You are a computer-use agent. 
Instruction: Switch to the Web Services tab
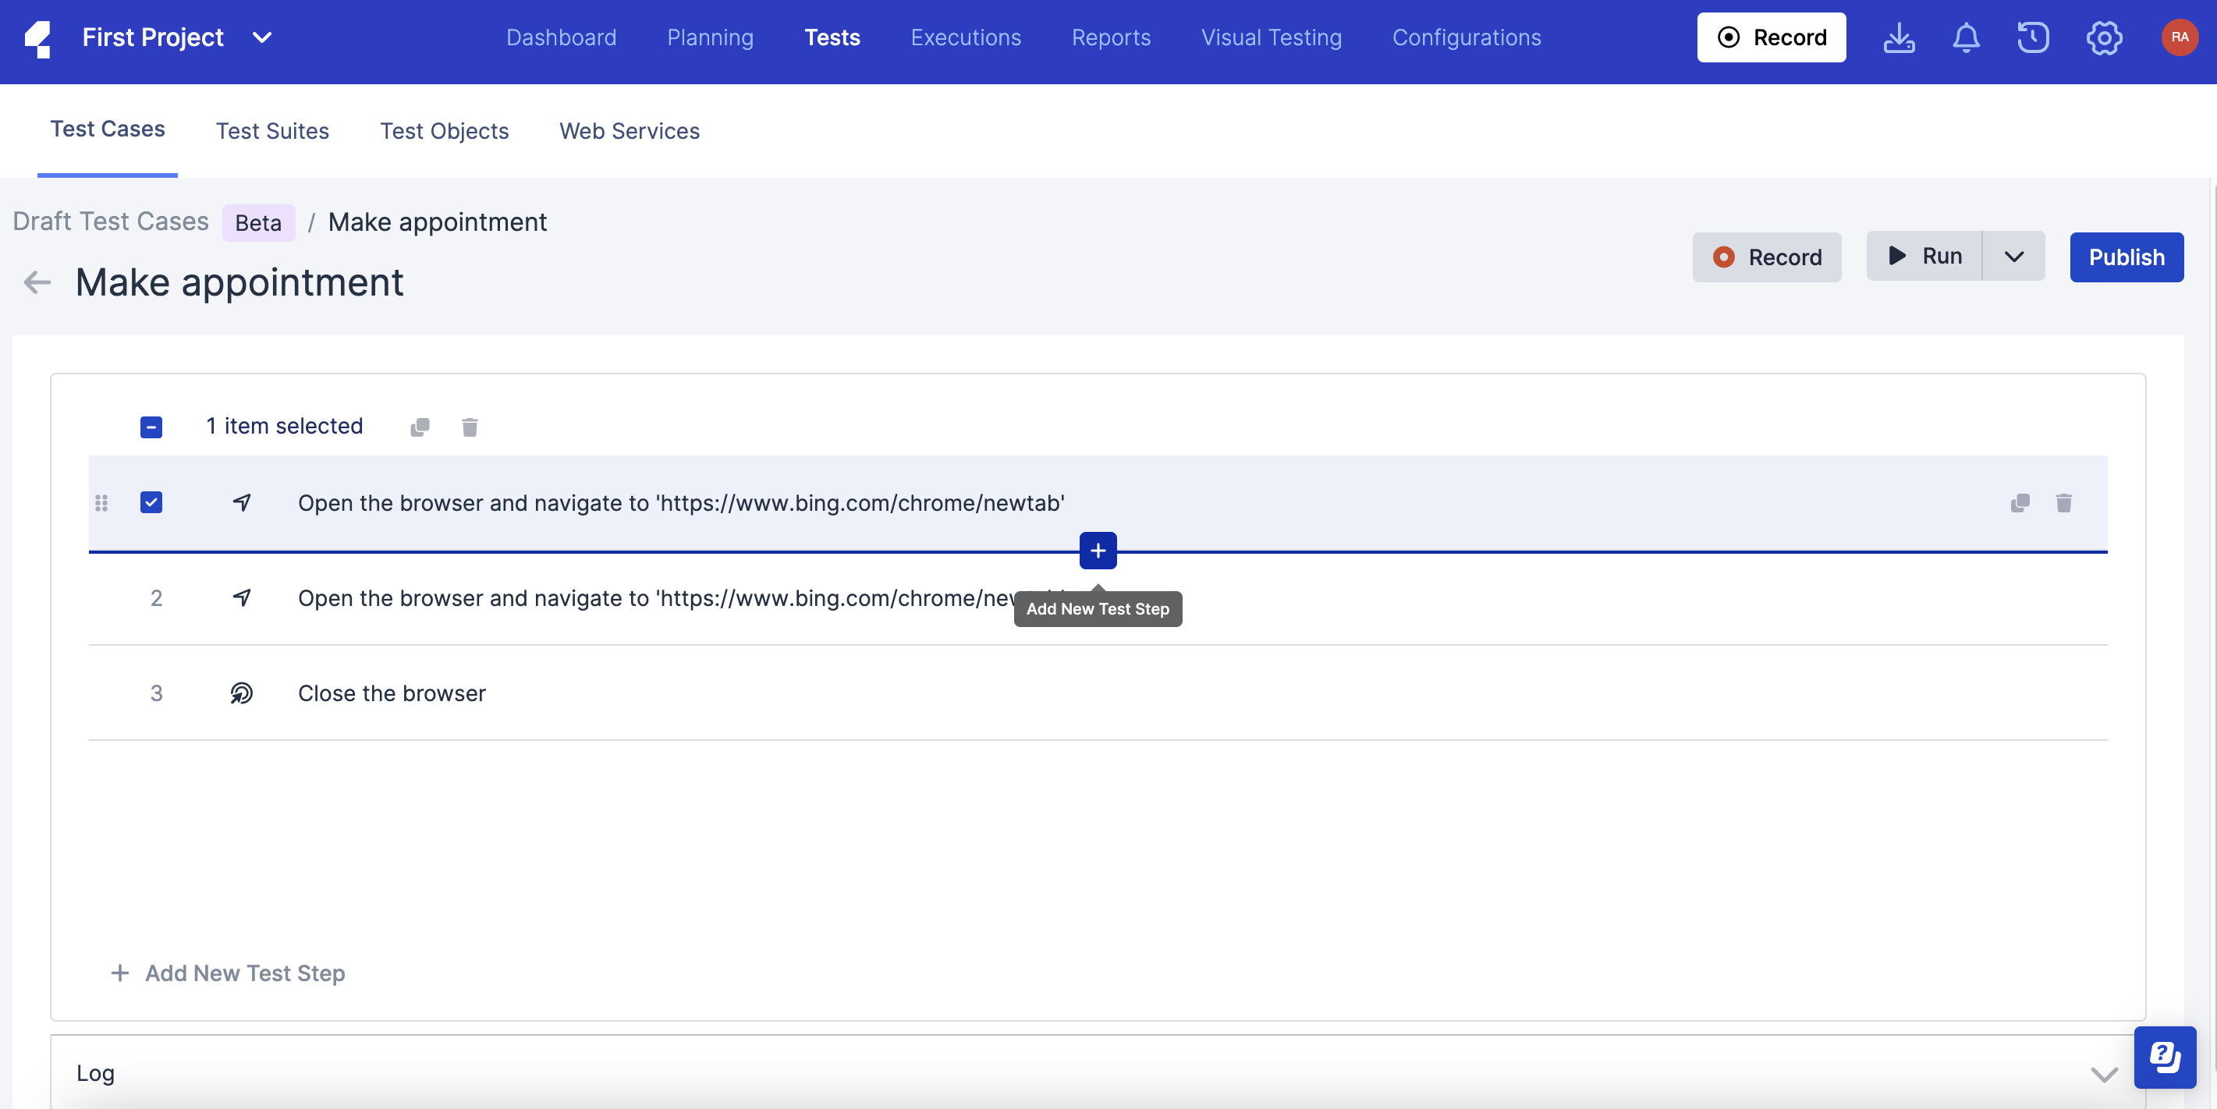(x=629, y=131)
